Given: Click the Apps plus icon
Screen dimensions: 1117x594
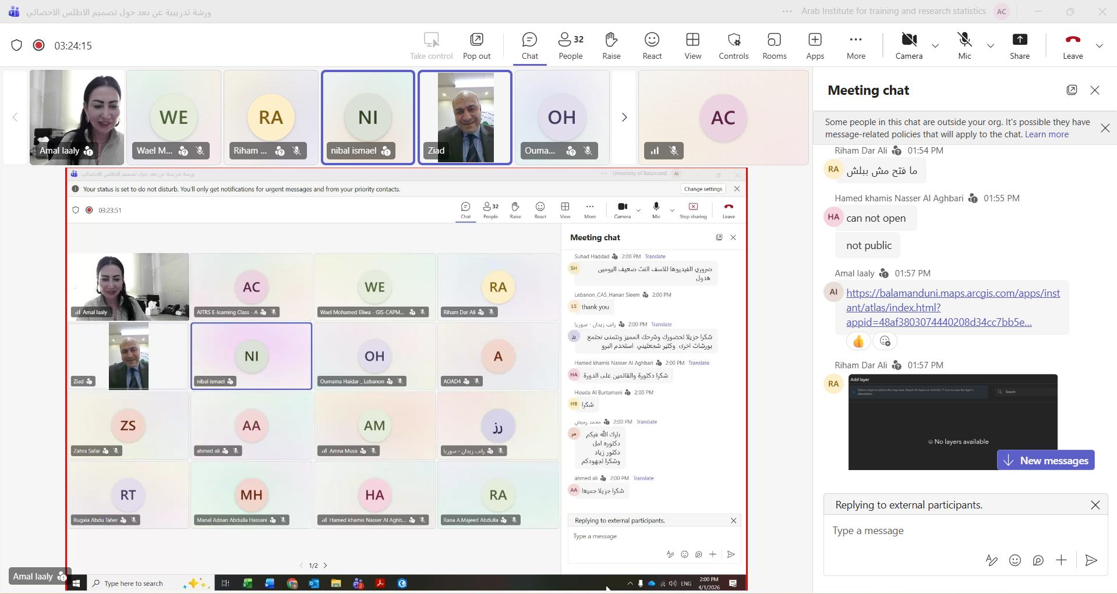Looking at the screenshot, I should click(x=815, y=45).
